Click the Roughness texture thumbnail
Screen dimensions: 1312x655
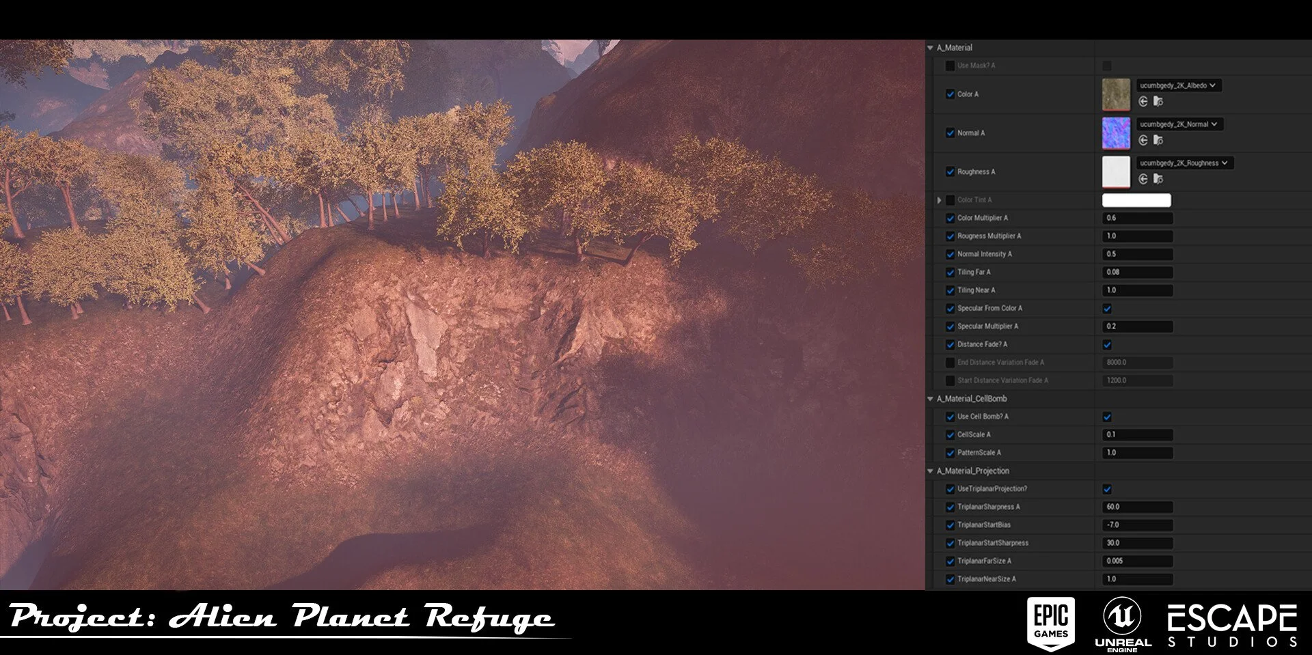tap(1116, 172)
